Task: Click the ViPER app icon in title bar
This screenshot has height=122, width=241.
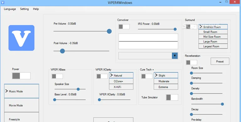Action: [x=3, y=3]
